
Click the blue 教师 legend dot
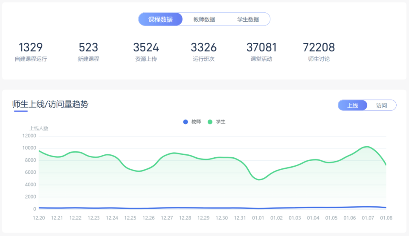(186, 122)
